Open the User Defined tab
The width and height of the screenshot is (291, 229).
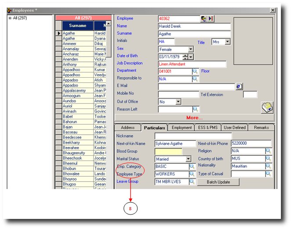234,128
